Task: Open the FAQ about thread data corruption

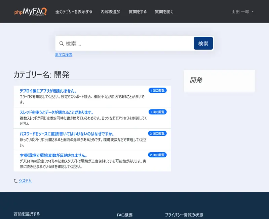Action: point(56,112)
